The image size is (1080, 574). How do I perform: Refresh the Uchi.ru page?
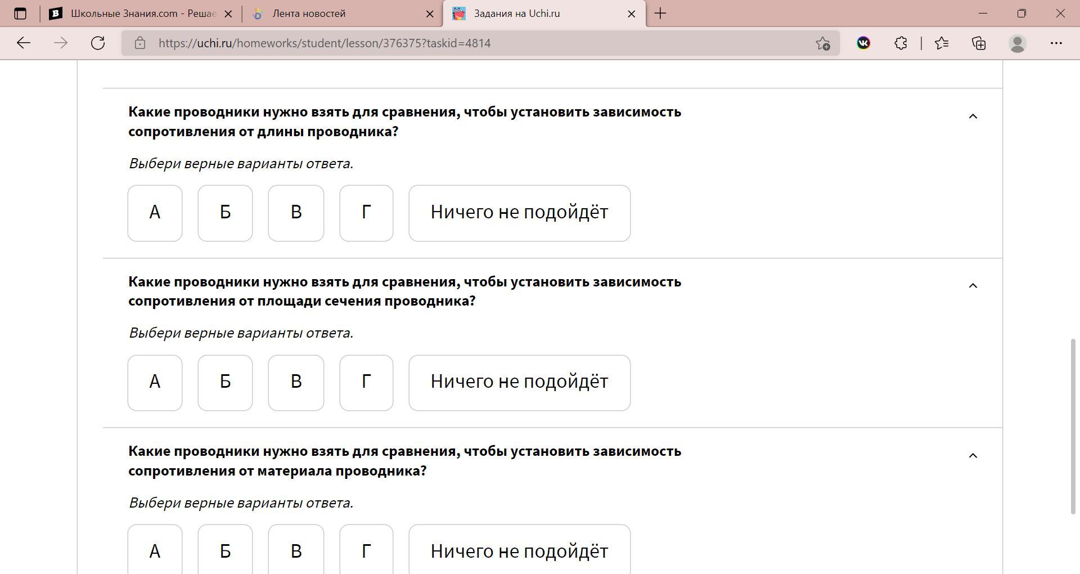98,43
